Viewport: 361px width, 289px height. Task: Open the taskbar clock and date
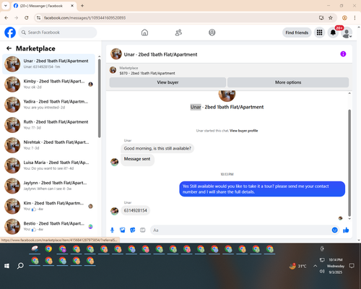tap(336, 266)
